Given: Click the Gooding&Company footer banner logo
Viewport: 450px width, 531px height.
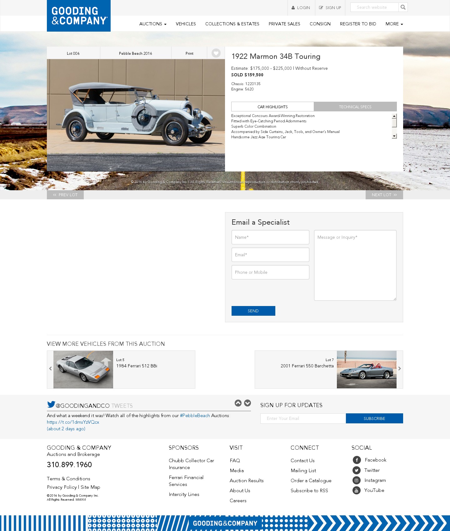Looking at the screenshot, I should (225, 523).
